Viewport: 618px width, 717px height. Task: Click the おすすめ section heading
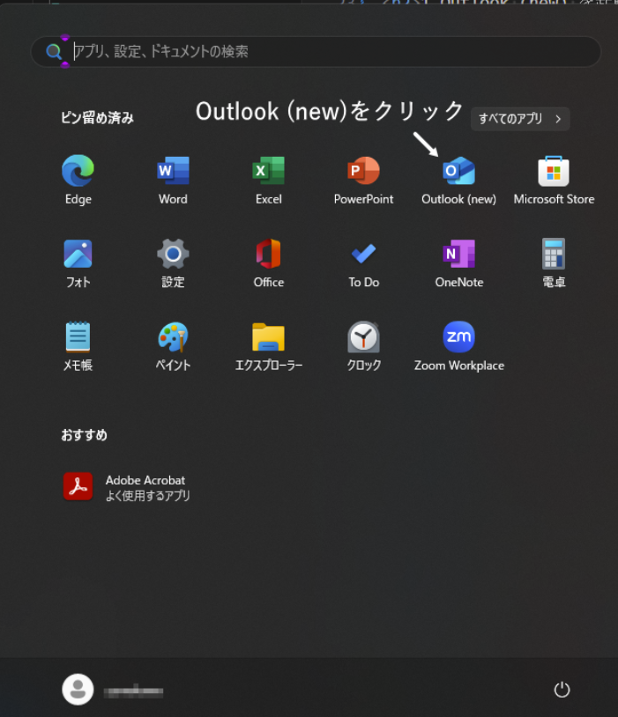[x=85, y=435]
